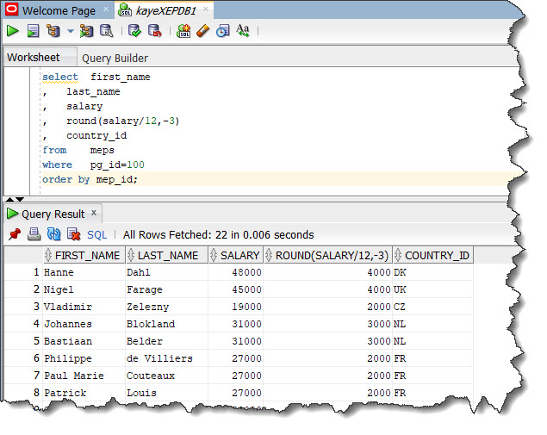
Task: Open SQL History clock icon
Action: pos(222,31)
